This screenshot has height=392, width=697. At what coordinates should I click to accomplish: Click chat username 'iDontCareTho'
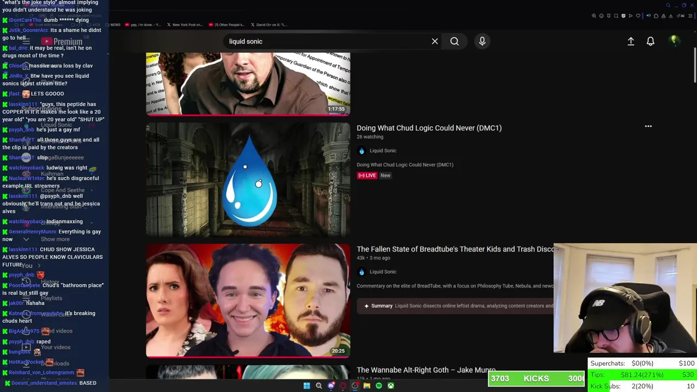pos(25,20)
